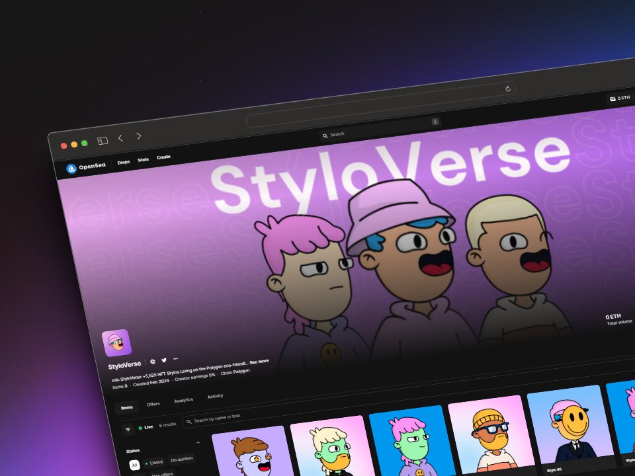The width and height of the screenshot is (635, 476).
Task: Toggle the Live updates indicator
Action: click(146, 427)
